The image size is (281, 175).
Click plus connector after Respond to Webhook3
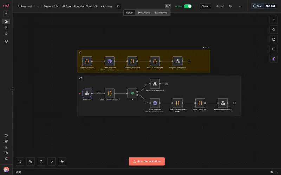point(166,84)
